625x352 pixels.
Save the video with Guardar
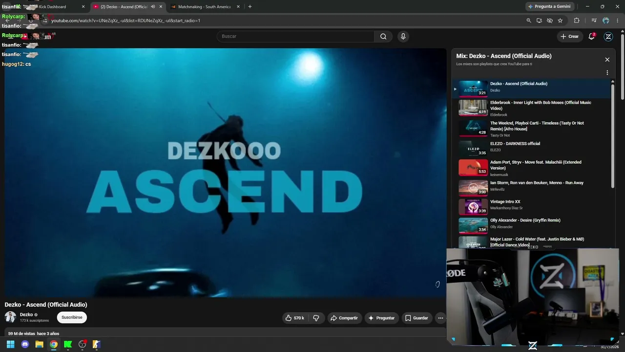coord(417,318)
